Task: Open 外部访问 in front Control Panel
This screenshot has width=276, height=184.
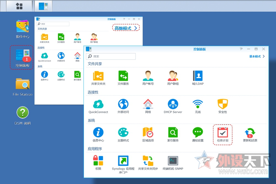Action: pyautogui.click(x=123, y=106)
